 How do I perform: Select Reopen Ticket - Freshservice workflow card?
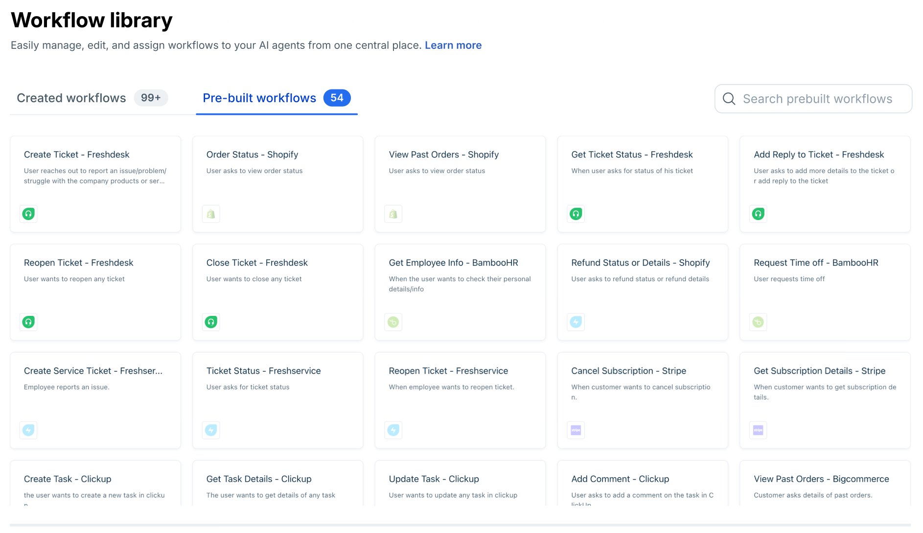pos(460,400)
